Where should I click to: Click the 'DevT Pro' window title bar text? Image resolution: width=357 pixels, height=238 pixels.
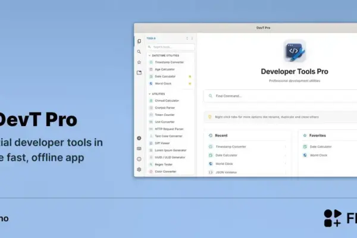(x=263, y=28)
